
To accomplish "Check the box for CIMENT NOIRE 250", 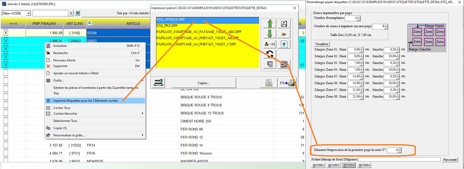I will click(x=6, y=121).
